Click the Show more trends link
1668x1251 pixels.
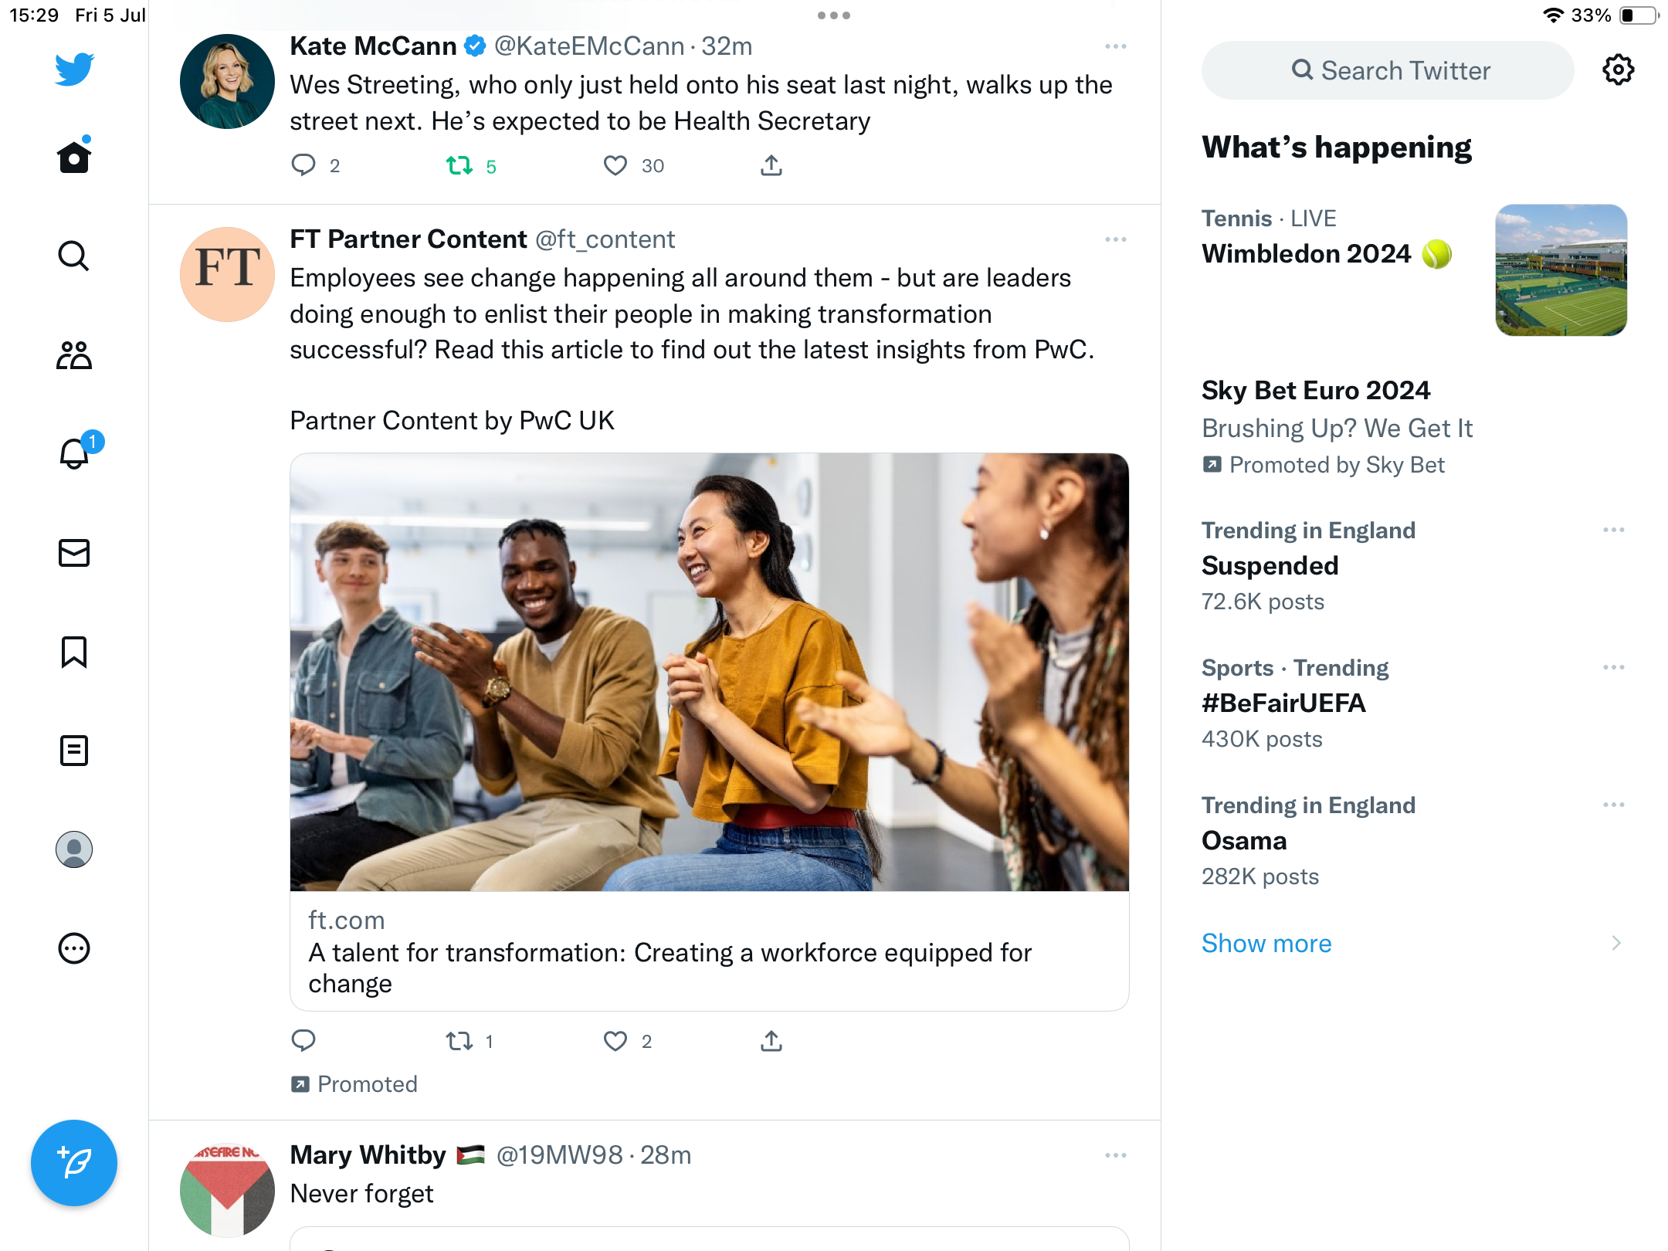pyautogui.click(x=1266, y=944)
